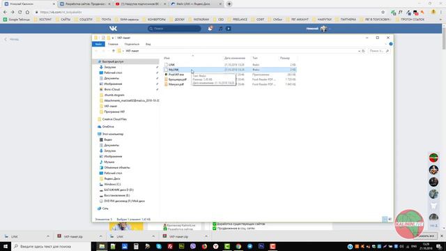446x251 pixels.
Task: Open Chrome from the taskbar
Action: click(x=238, y=246)
